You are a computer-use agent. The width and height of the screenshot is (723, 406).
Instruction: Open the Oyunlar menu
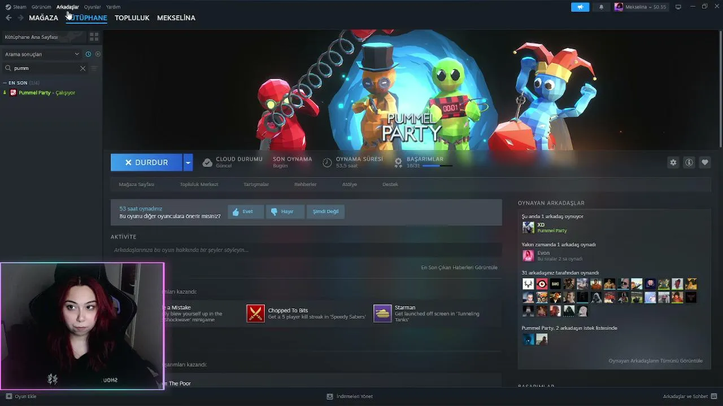point(92,7)
